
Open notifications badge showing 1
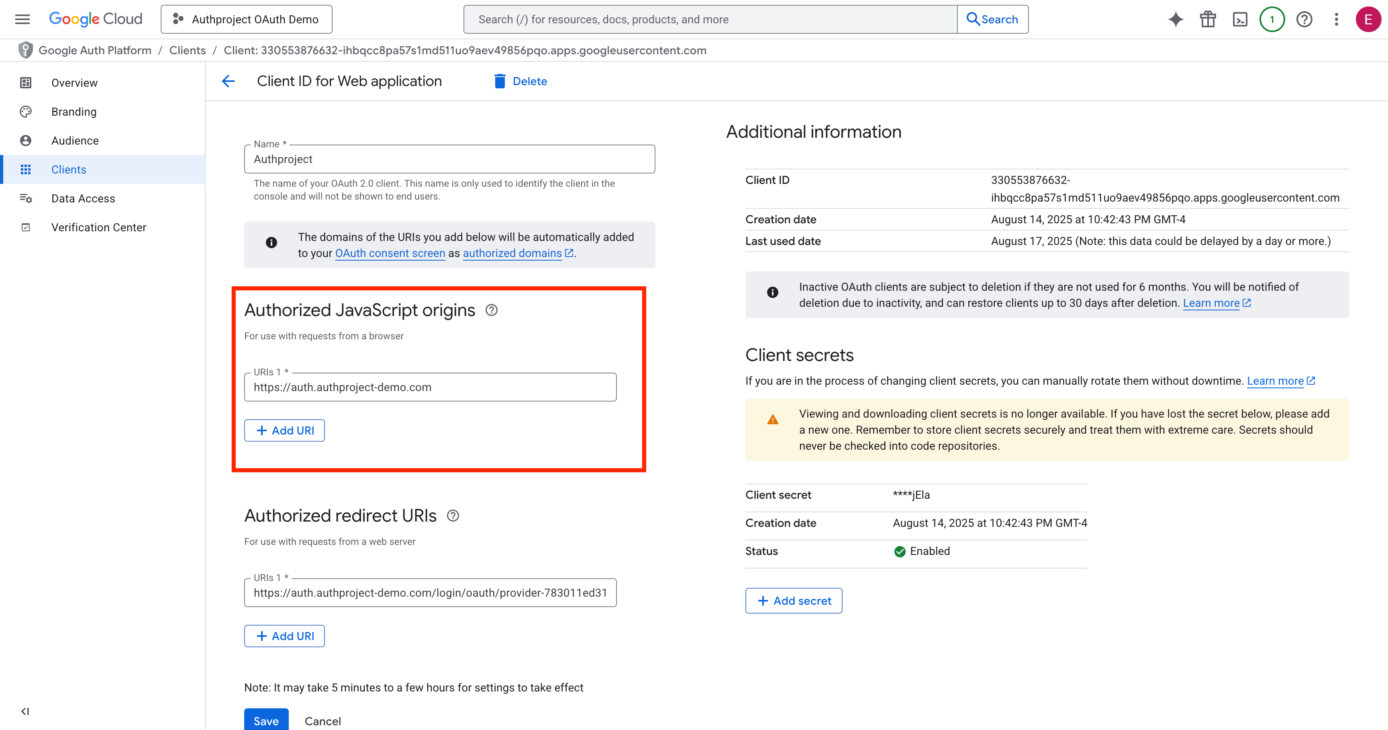pyautogui.click(x=1272, y=19)
